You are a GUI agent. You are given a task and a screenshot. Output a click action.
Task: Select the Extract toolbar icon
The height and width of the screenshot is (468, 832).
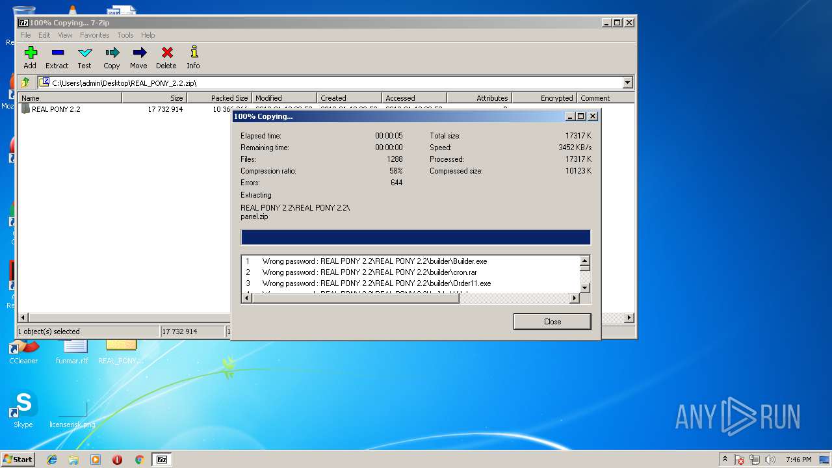click(x=57, y=57)
